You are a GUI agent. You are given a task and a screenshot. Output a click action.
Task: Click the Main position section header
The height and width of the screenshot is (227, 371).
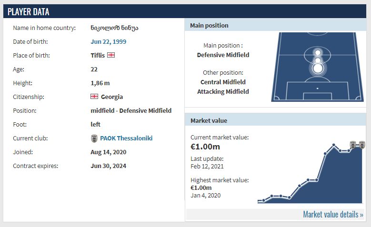coord(275,25)
